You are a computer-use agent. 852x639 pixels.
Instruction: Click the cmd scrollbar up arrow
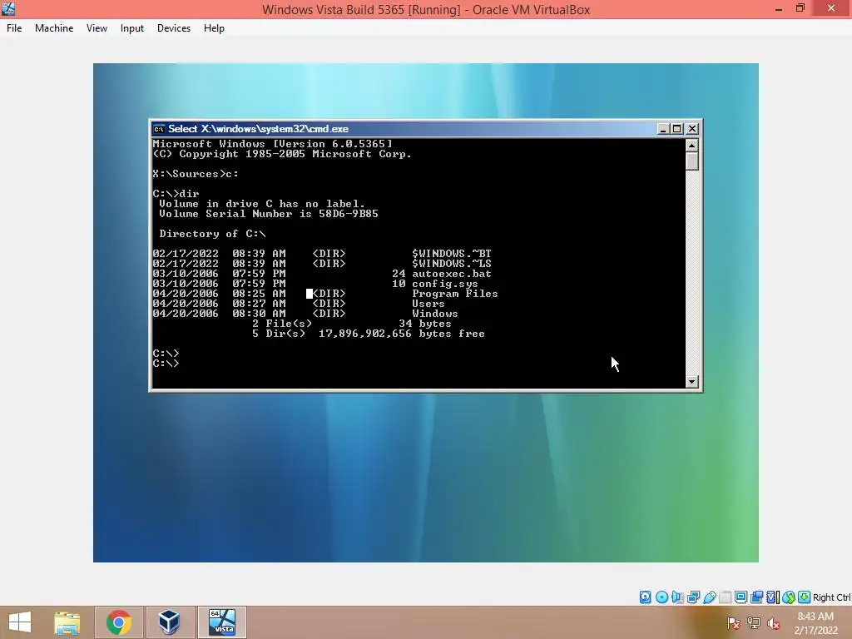click(691, 145)
